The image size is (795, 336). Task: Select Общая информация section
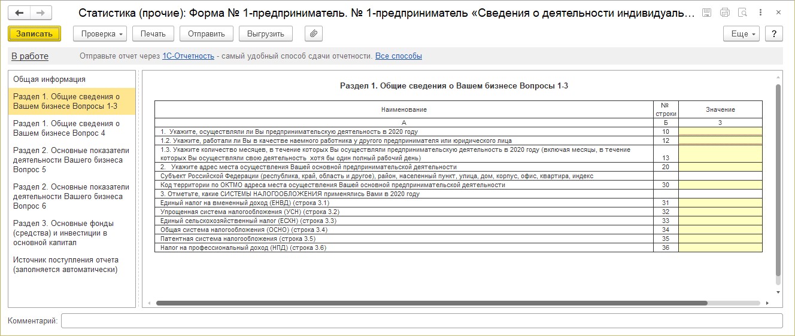click(x=72, y=79)
